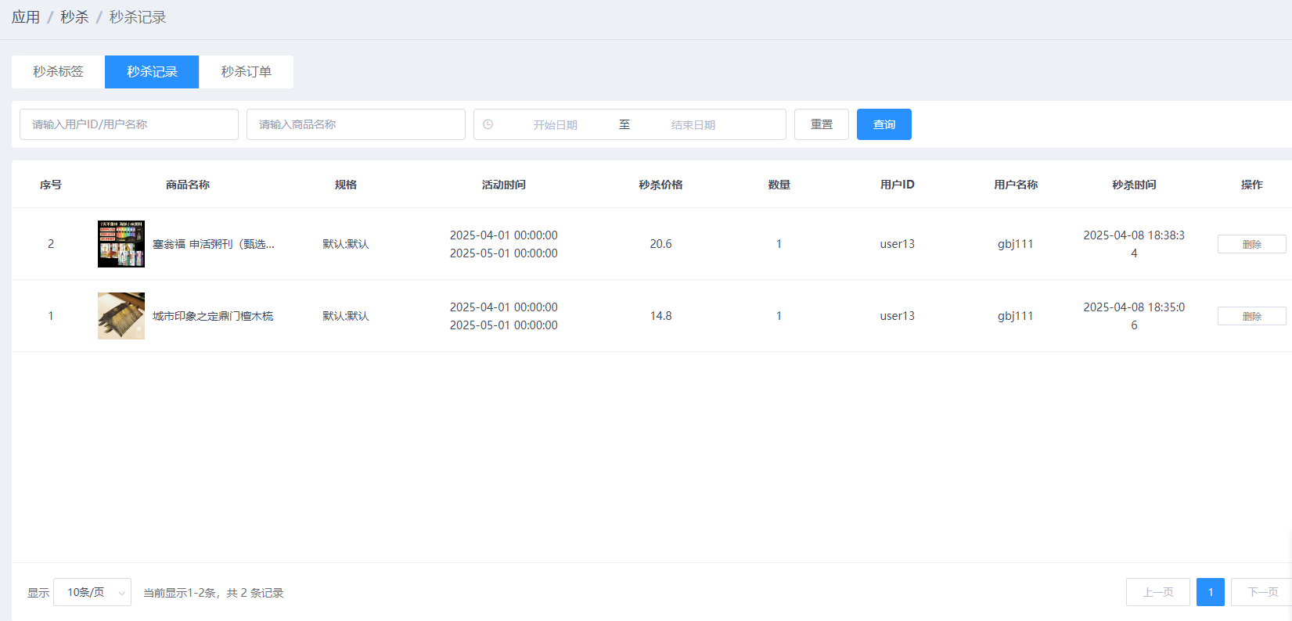
Task: Click the blue 查询 query button
Action: point(884,124)
